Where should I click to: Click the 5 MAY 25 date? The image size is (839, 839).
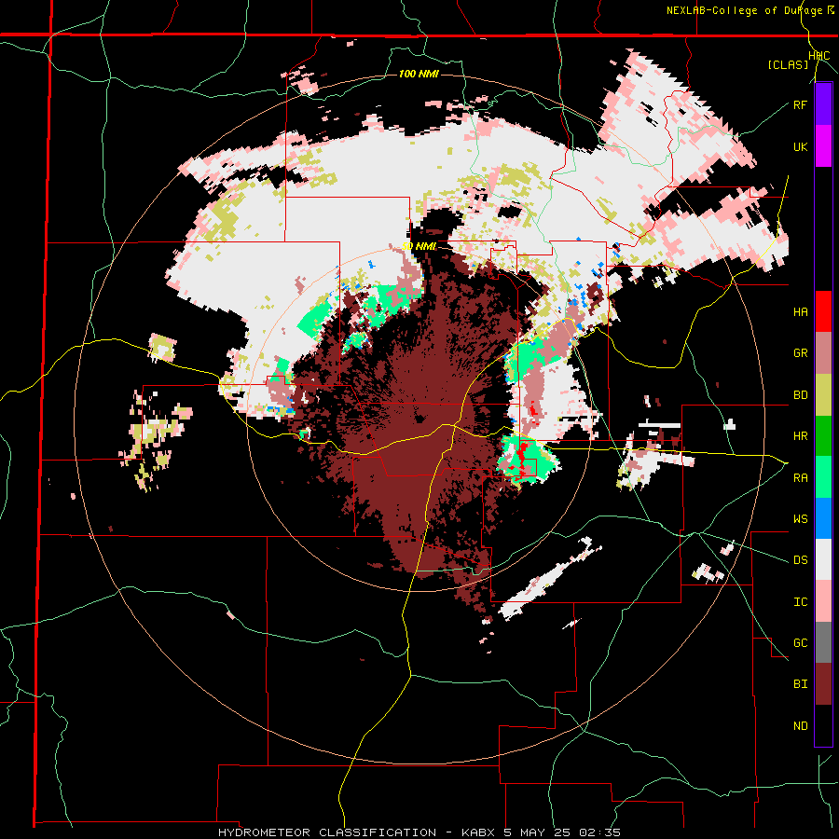click(x=539, y=832)
